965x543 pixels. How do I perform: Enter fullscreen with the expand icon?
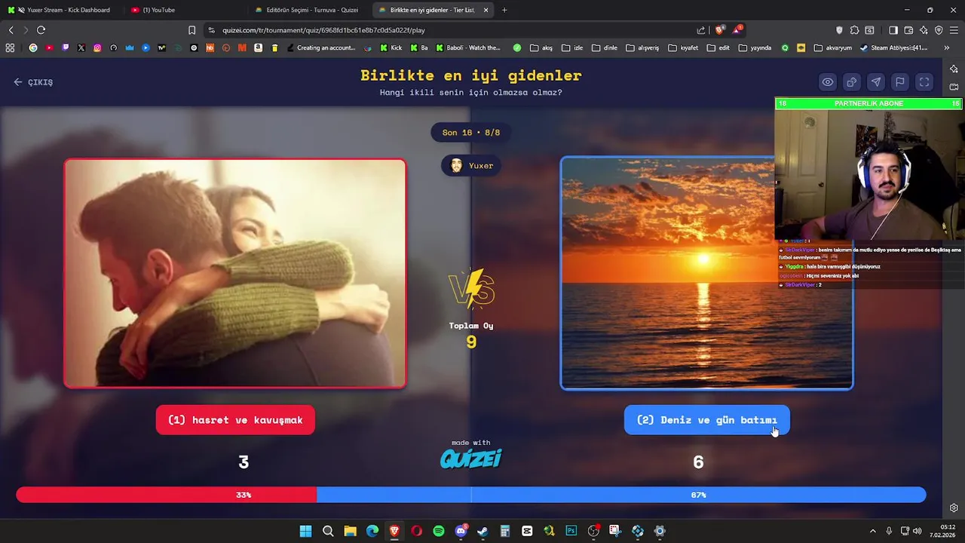click(924, 82)
